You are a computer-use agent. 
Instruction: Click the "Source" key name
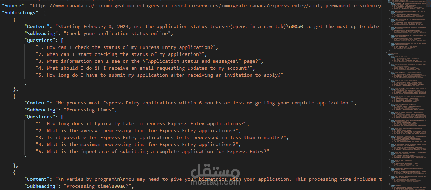coord(13,5)
